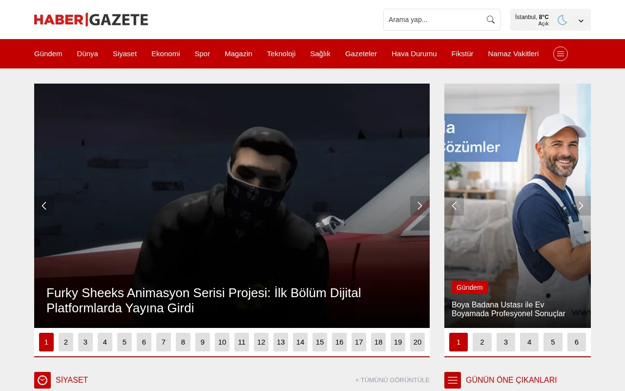The width and height of the screenshot is (625, 391).
Task: Click the moon icon in the weather widget
Action: pos(562,20)
